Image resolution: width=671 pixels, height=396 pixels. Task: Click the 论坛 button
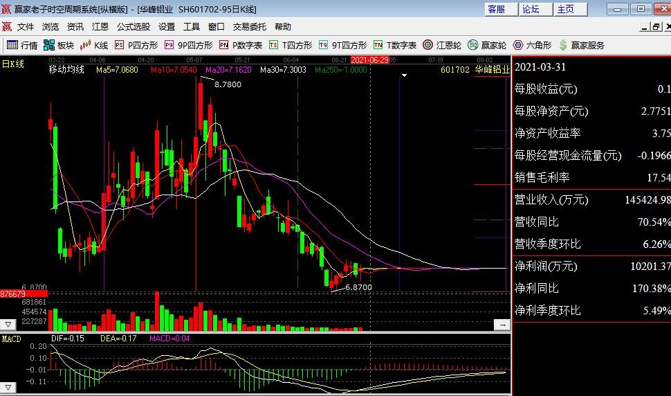coord(531,9)
